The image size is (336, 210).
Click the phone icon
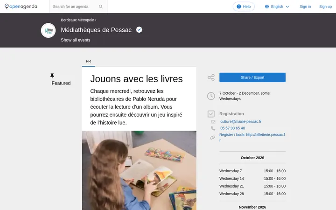(x=213, y=128)
